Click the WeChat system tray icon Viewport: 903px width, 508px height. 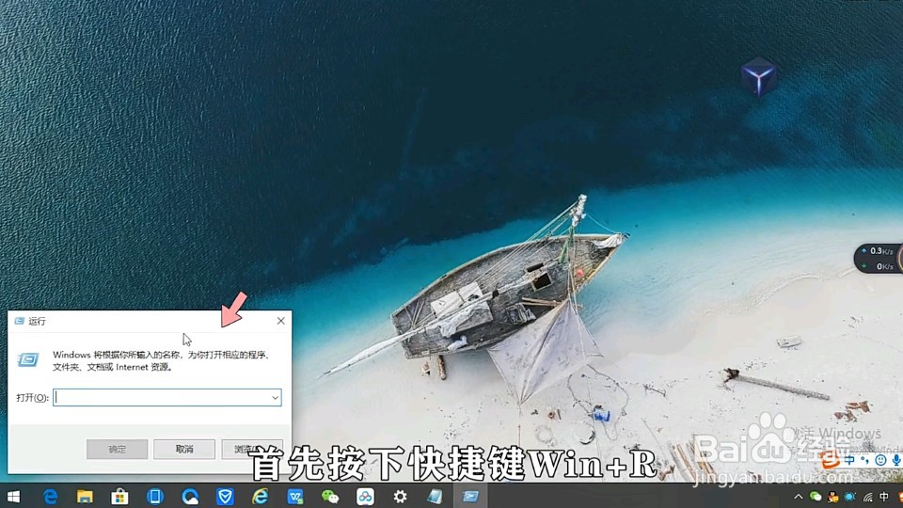[816, 497]
